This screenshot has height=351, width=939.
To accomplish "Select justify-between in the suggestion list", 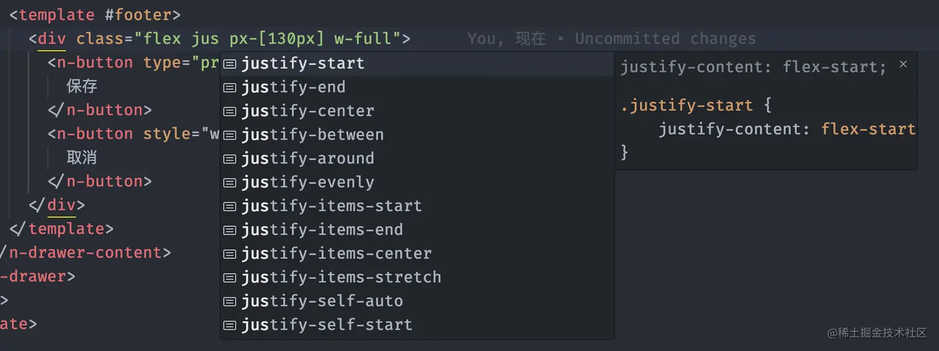I will [417, 135].
